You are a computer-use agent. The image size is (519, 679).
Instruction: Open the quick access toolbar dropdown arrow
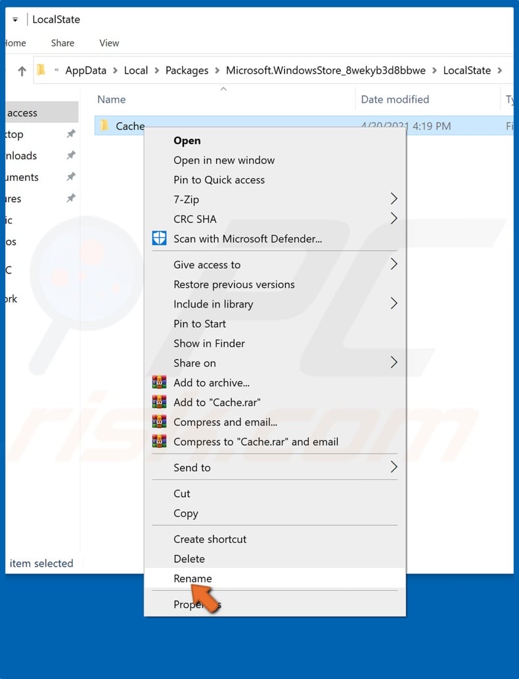tap(15, 20)
